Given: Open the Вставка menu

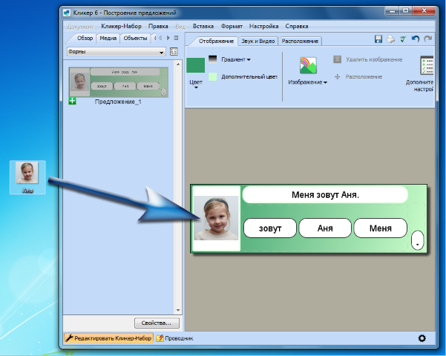Looking at the screenshot, I should pyautogui.click(x=203, y=26).
